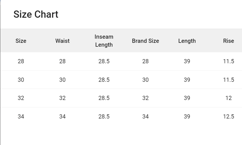
Task: Click the Size column header
Action: pos(21,41)
